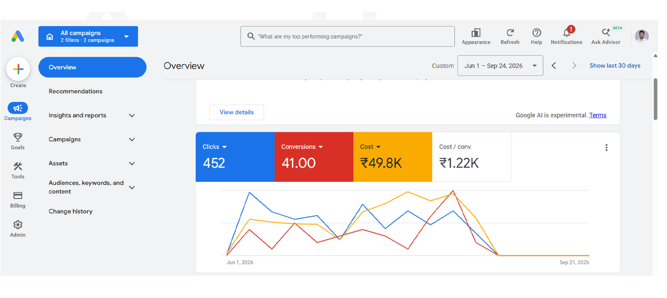Select the Overview menu item
This screenshot has width=667, height=298.
pos(92,67)
